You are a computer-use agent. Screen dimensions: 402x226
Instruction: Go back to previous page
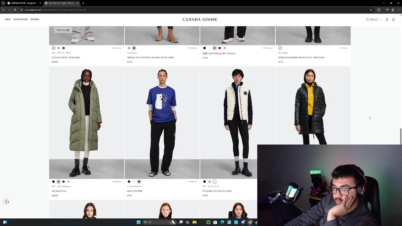(x=3, y=10)
